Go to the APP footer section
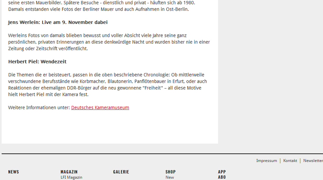 pyautogui.click(x=222, y=172)
